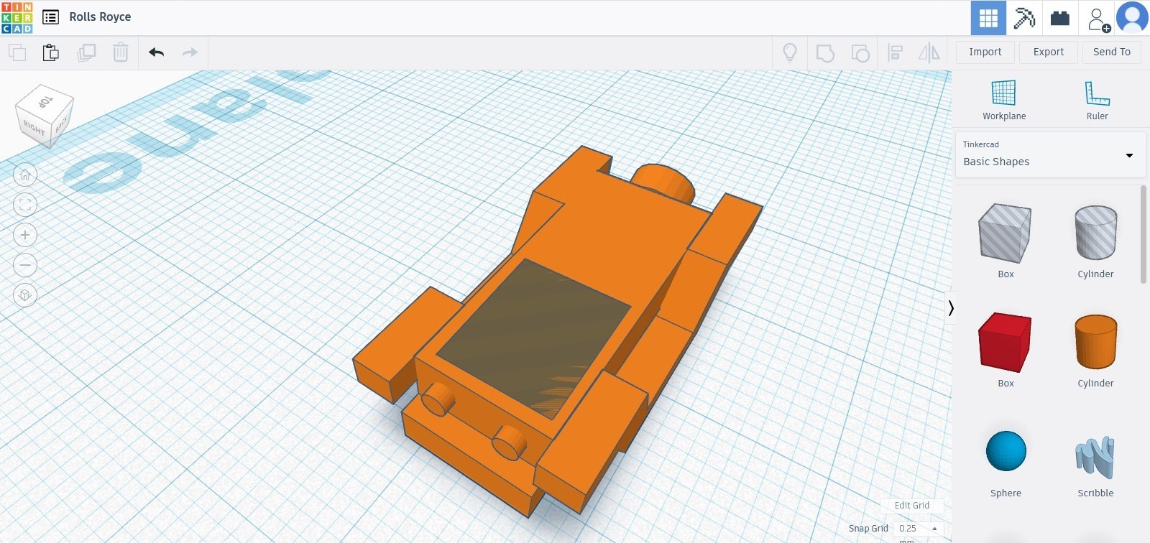Open the designs list icon
1150x543 pixels.
tap(50, 17)
